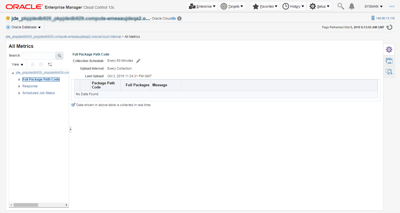The width and height of the screenshot is (400, 213).
Task: Click the "All Metrics" breadcrumb text
Action: [x=132, y=37]
